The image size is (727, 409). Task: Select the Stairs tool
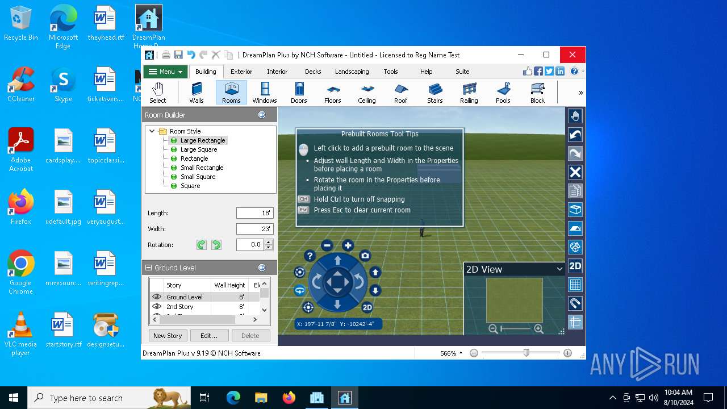click(x=435, y=93)
